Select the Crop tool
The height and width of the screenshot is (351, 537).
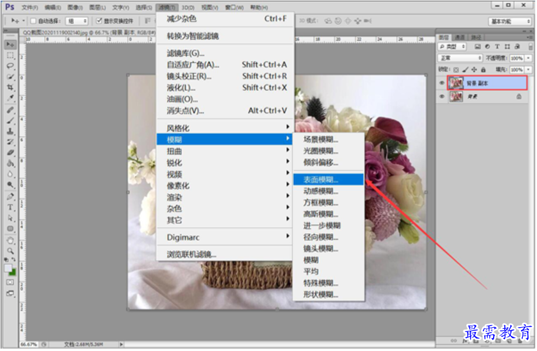pos(10,87)
